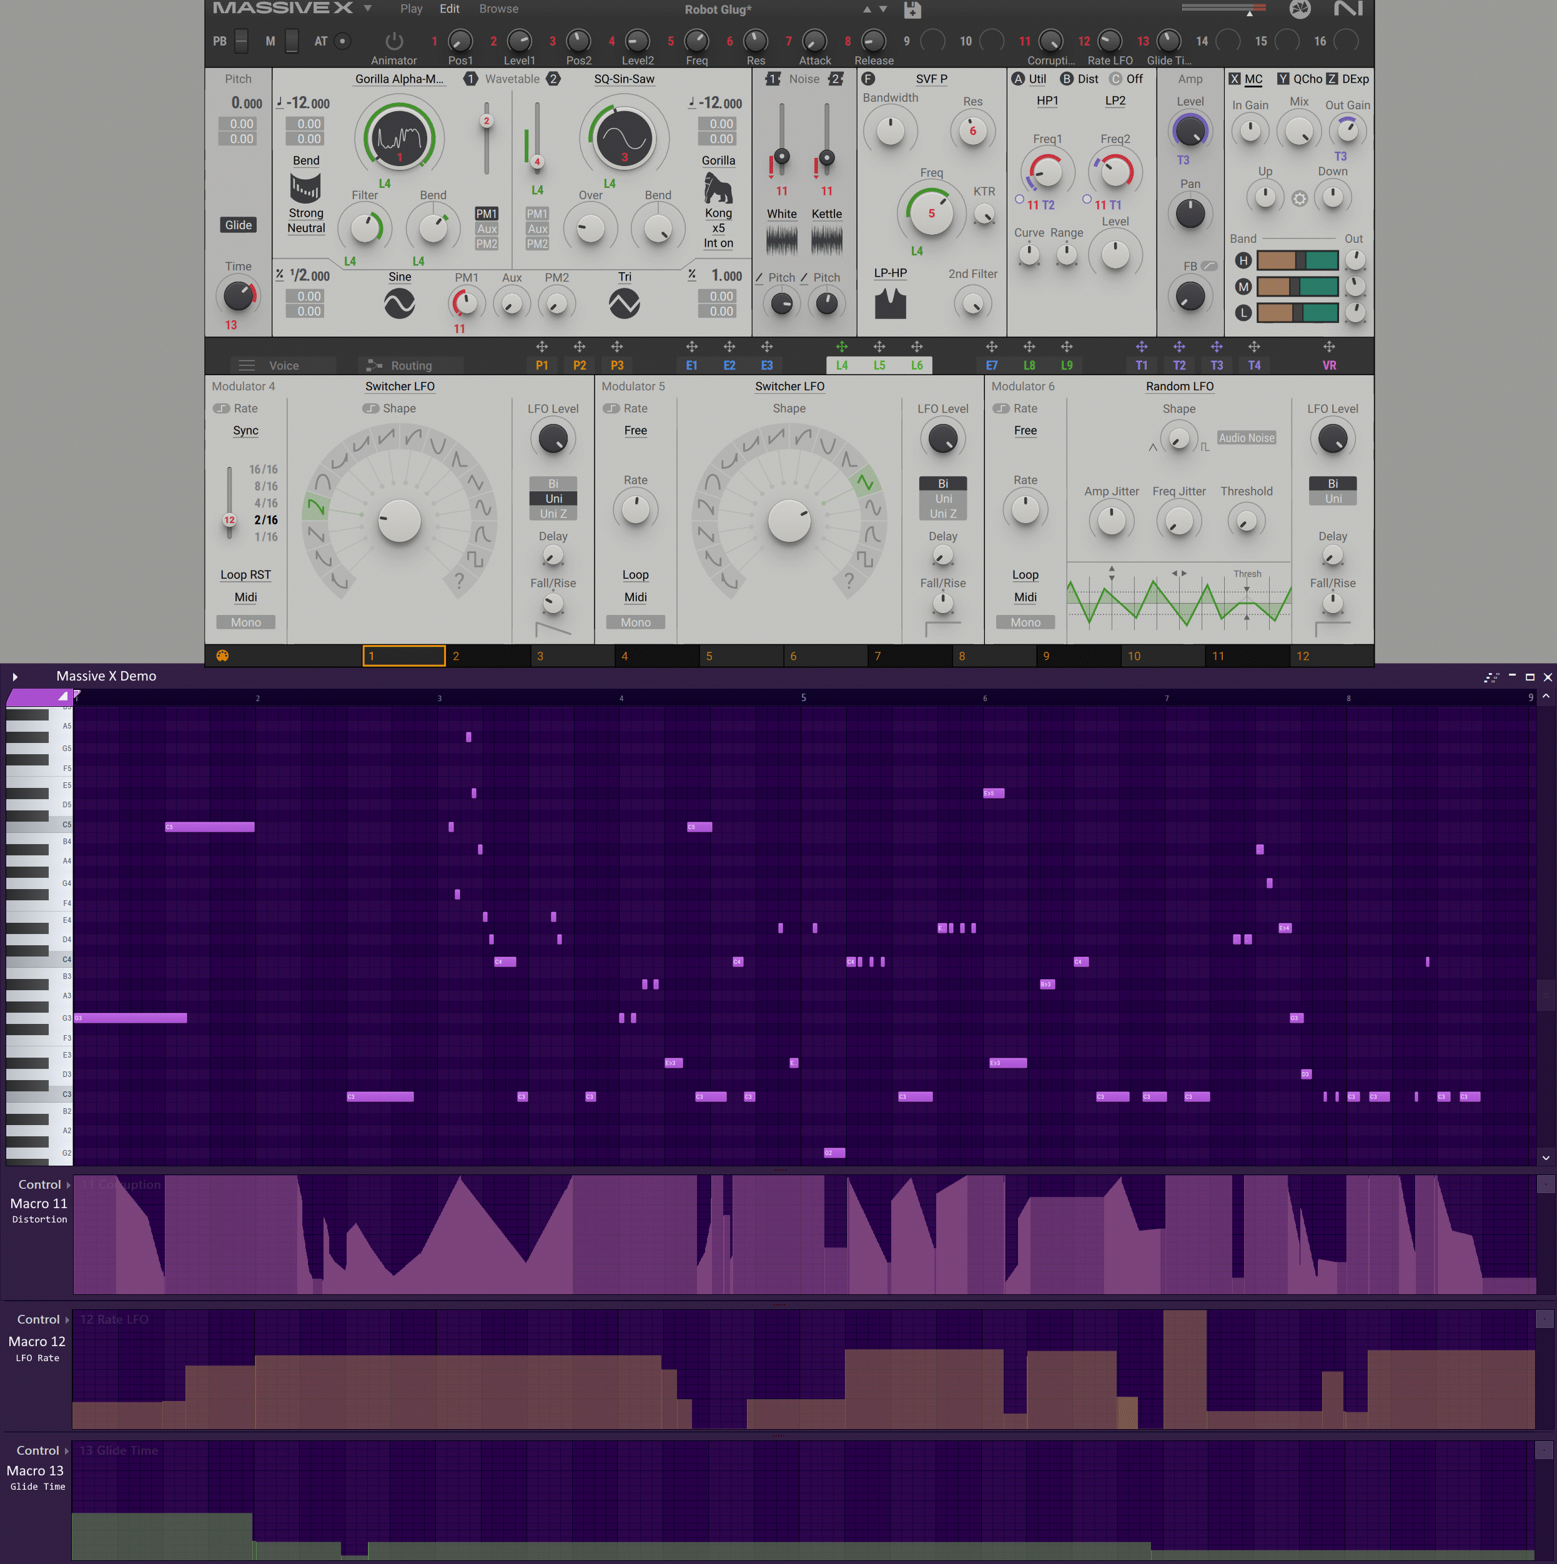Click the Sine wave PM icon
This screenshot has height=1564, width=1557.
coord(399,303)
